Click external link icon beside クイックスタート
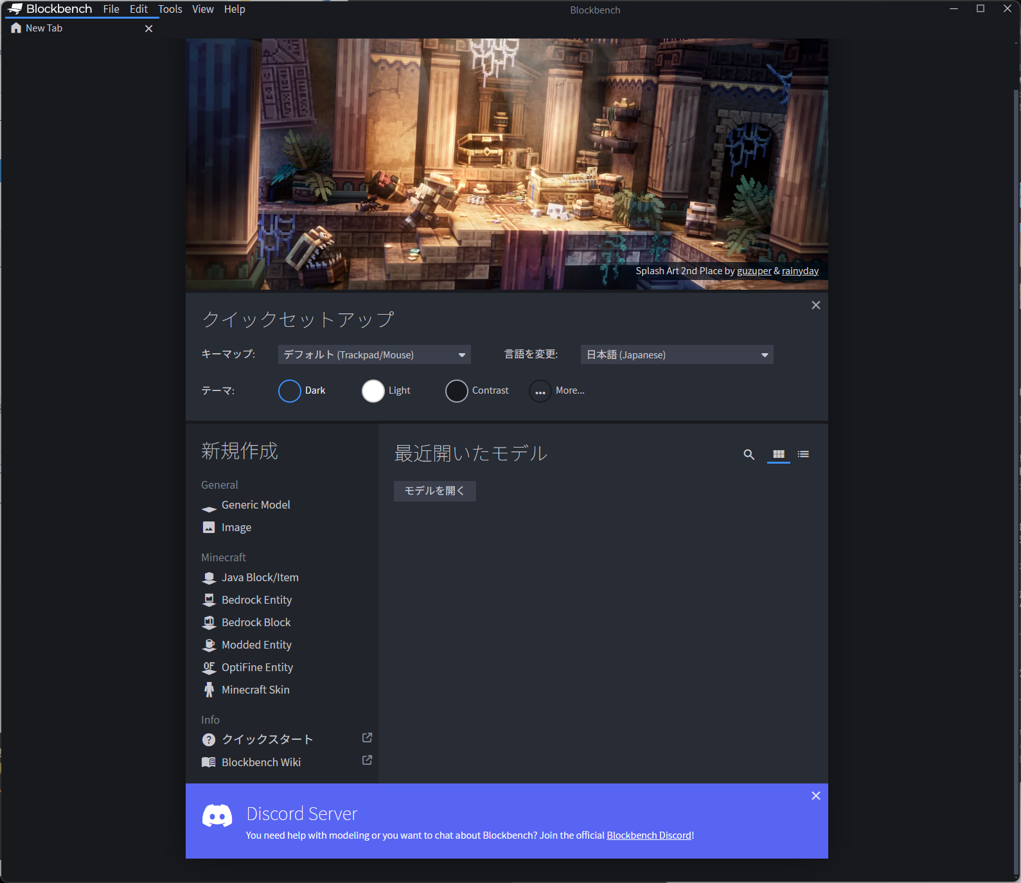Viewport: 1021px width, 883px height. pos(367,738)
